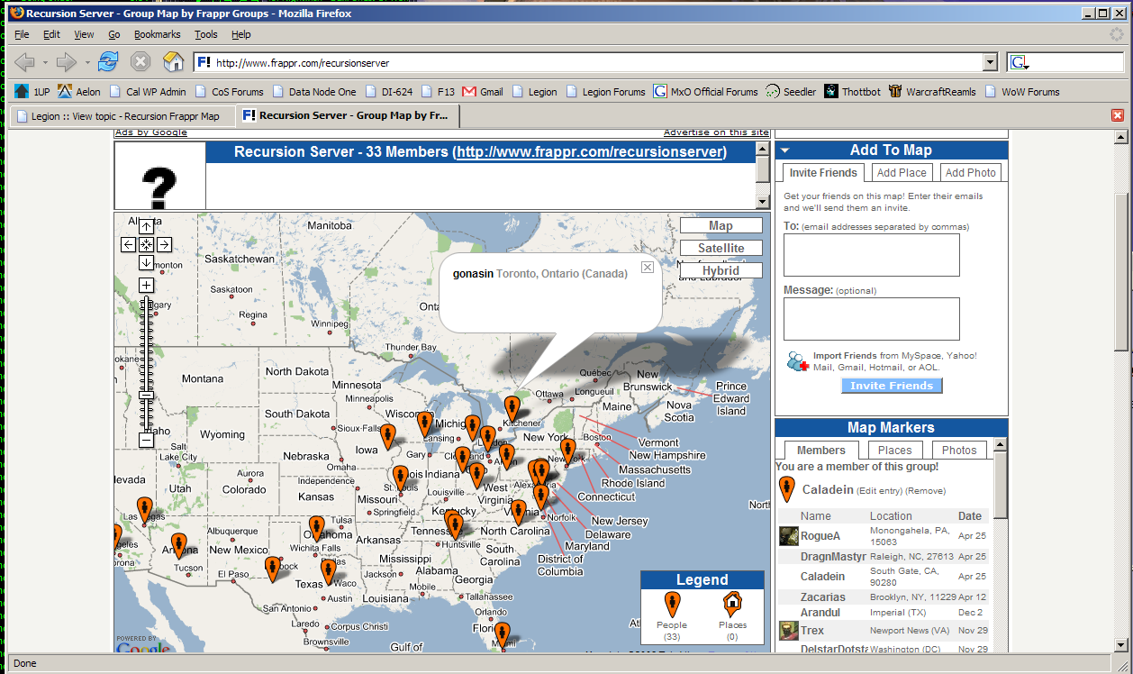The image size is (1133, 674).
Task: Select the Photos tab in Map Markers
Action: pos(959,451)
